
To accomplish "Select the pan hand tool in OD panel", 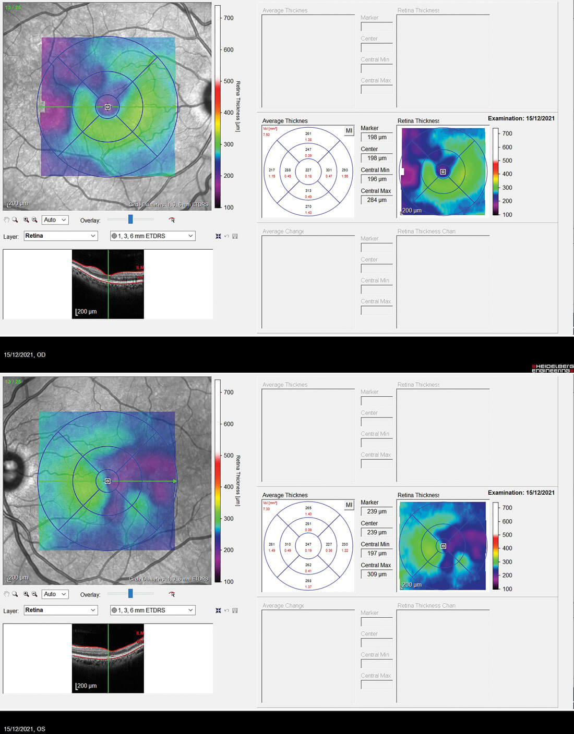I will 7,220.
